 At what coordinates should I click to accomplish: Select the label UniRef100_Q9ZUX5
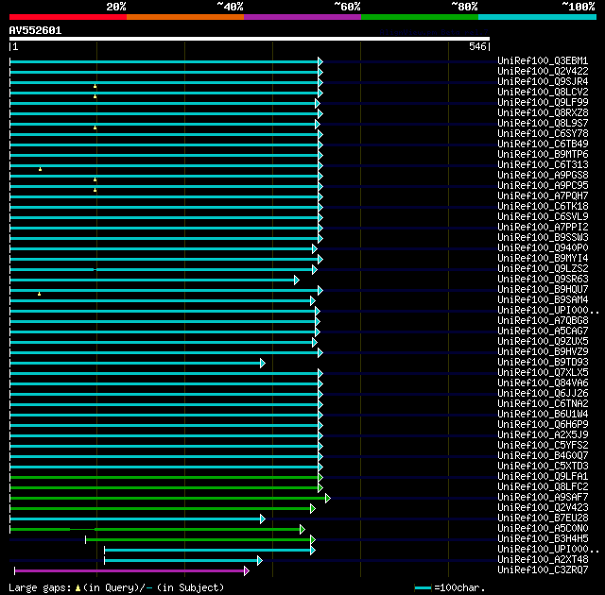[x=543, y=342]
